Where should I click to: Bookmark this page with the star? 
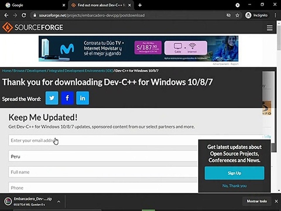coord(237,16)
